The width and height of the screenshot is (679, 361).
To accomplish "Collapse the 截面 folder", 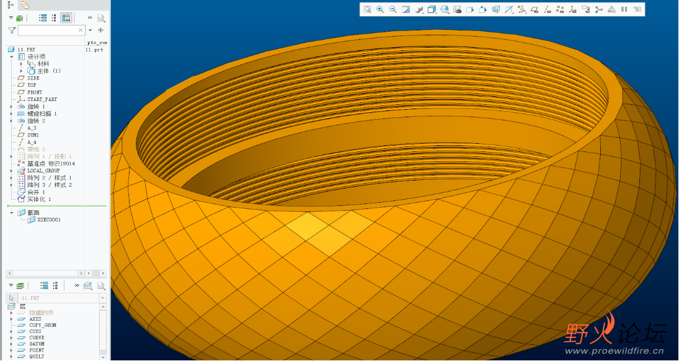I will pyautogui.click(x=12, y=213).
